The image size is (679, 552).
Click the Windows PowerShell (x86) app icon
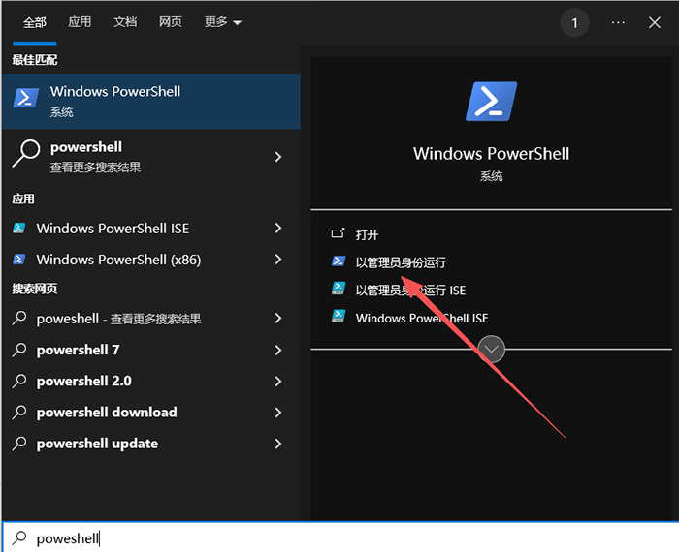click(18, 259)
